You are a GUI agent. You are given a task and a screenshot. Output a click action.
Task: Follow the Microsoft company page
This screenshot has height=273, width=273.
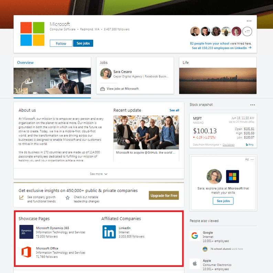[61, 43]
